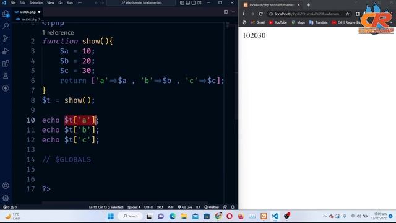This screenshot has height=223, width=396.
Task: Open the Search view in activity bar
Action: (6, 26)
